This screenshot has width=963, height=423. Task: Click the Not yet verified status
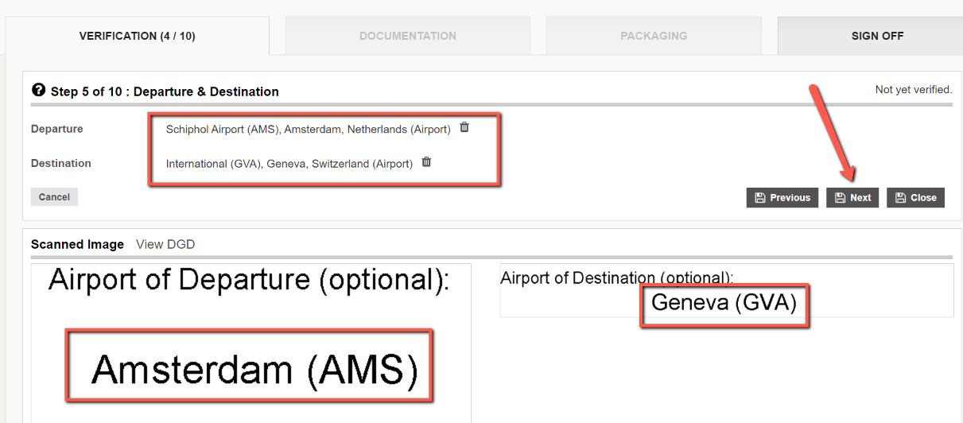914,90
